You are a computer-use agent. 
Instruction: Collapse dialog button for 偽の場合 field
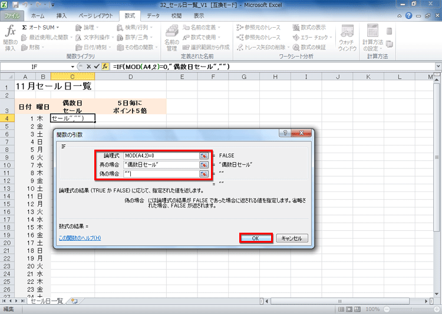click(204, 174)
